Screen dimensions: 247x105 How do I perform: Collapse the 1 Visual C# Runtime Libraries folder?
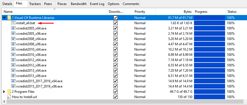point(4,18)
